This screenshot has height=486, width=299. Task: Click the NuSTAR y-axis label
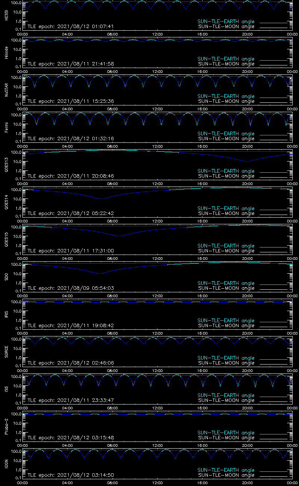tap(6, 90)
